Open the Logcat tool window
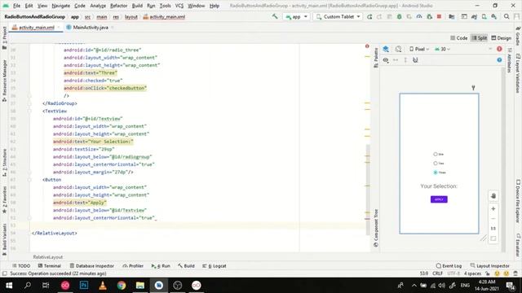522x293 pixels. coord(215,266)
